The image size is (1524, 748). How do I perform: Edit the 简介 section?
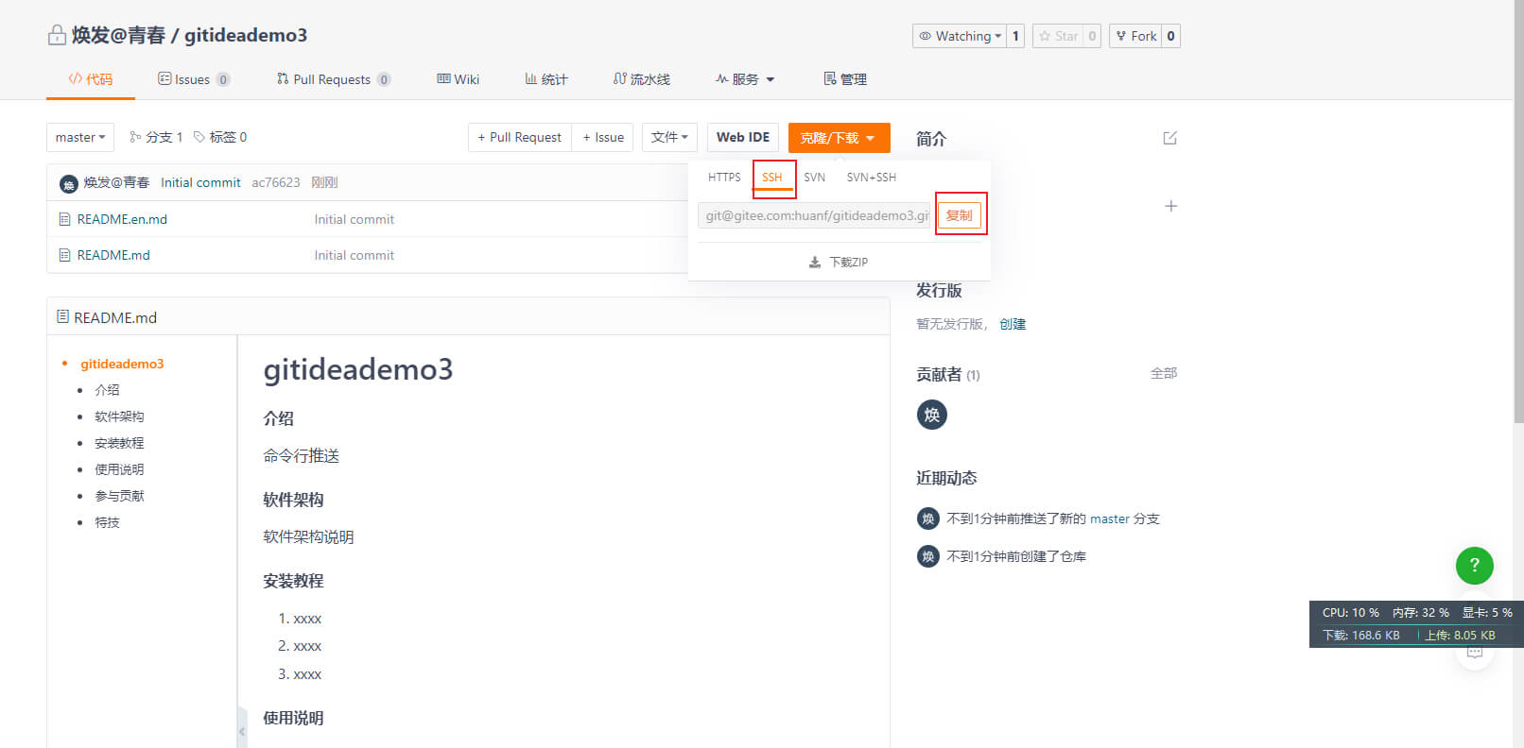tap(1170, 138)
